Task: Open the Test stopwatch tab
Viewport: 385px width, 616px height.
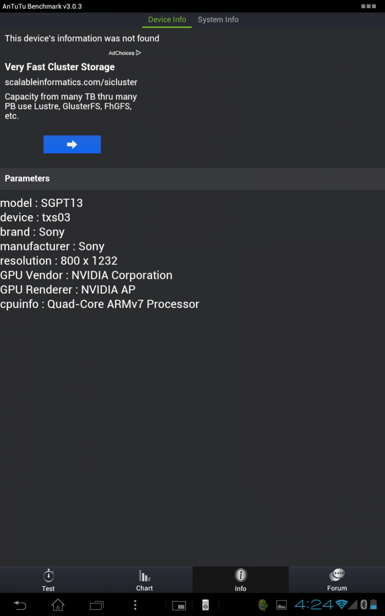Action: point(48,580)
